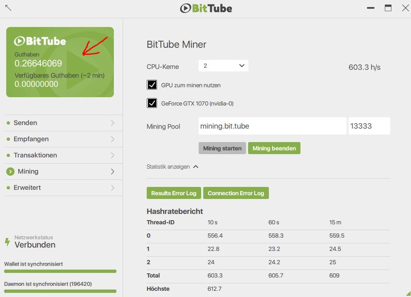Viewport: 411px width, 297px height.
Task: Minimize the BitTube window
Action: (x=371, y=8)
